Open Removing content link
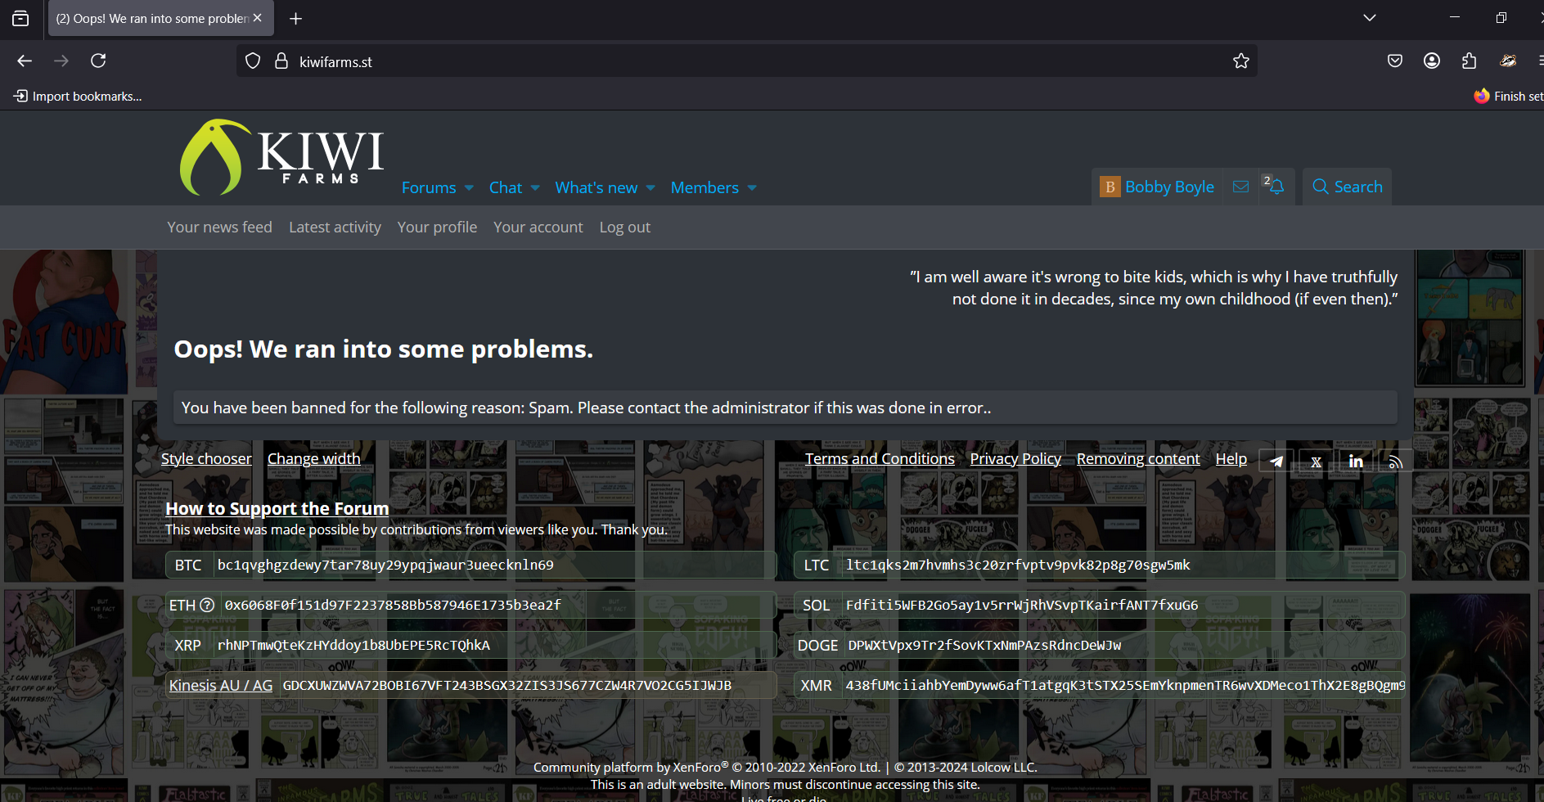1544x802 pixels. [x=1138, y=459]
